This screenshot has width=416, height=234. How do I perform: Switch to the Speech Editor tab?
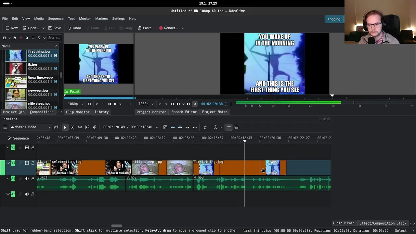(184, 112)
